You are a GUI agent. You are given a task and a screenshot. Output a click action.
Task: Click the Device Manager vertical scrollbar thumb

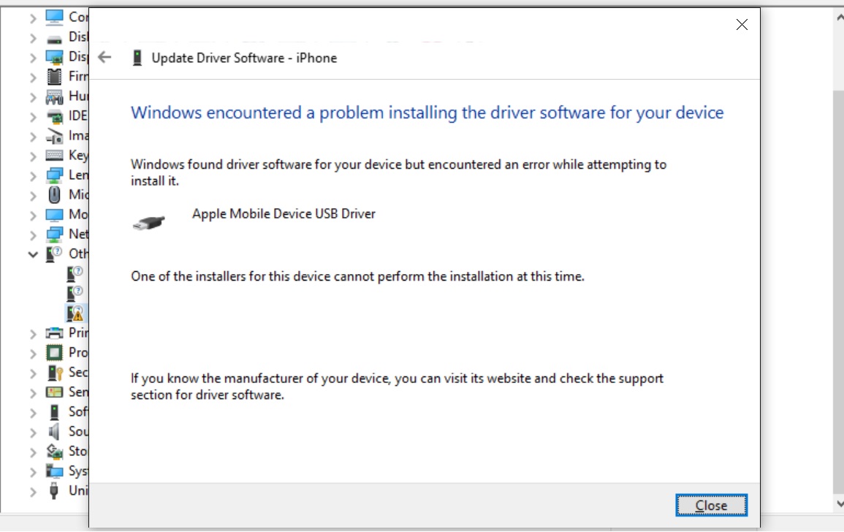coord(839,291)
